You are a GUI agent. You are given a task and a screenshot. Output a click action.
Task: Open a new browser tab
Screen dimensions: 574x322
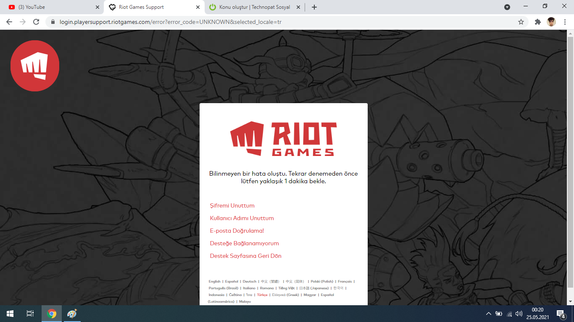coord(314,7)
